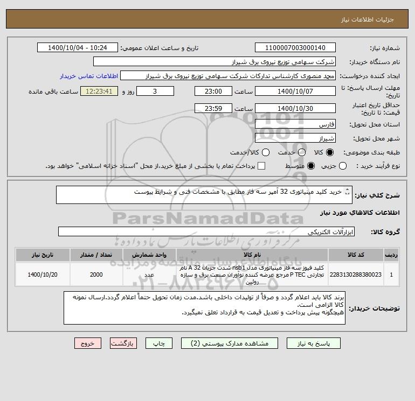Viewport: 415px width, 401px height.
Task: Click the row number 1 cell
Action: 391,275
